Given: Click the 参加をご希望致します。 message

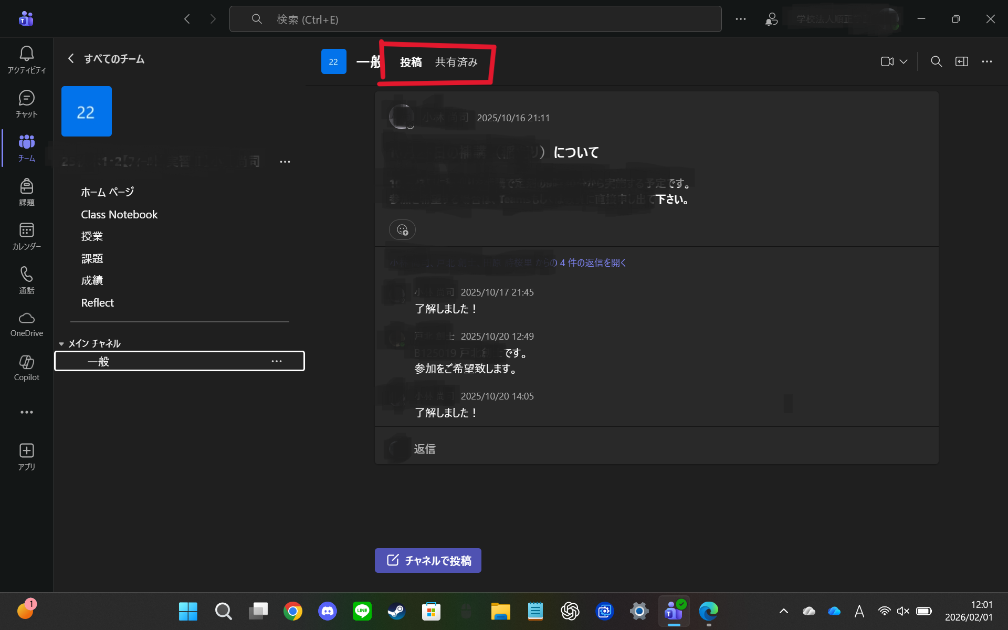Looking at the screenshot, I should click(467, 369).
